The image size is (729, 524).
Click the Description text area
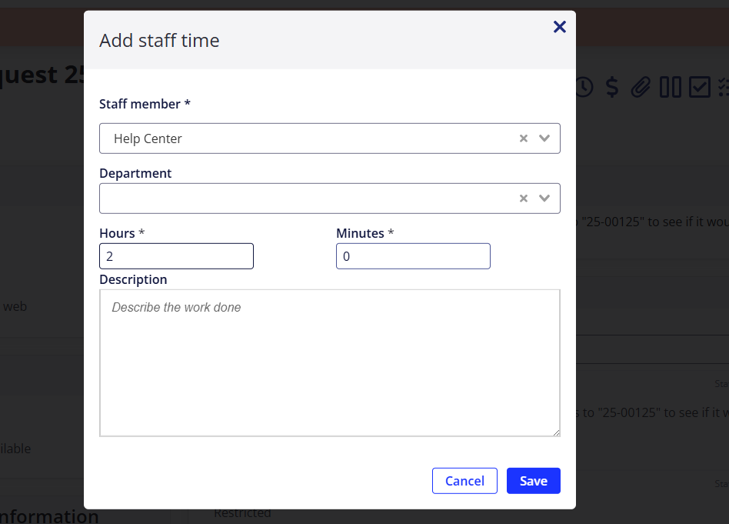click(x=330, y=363)
